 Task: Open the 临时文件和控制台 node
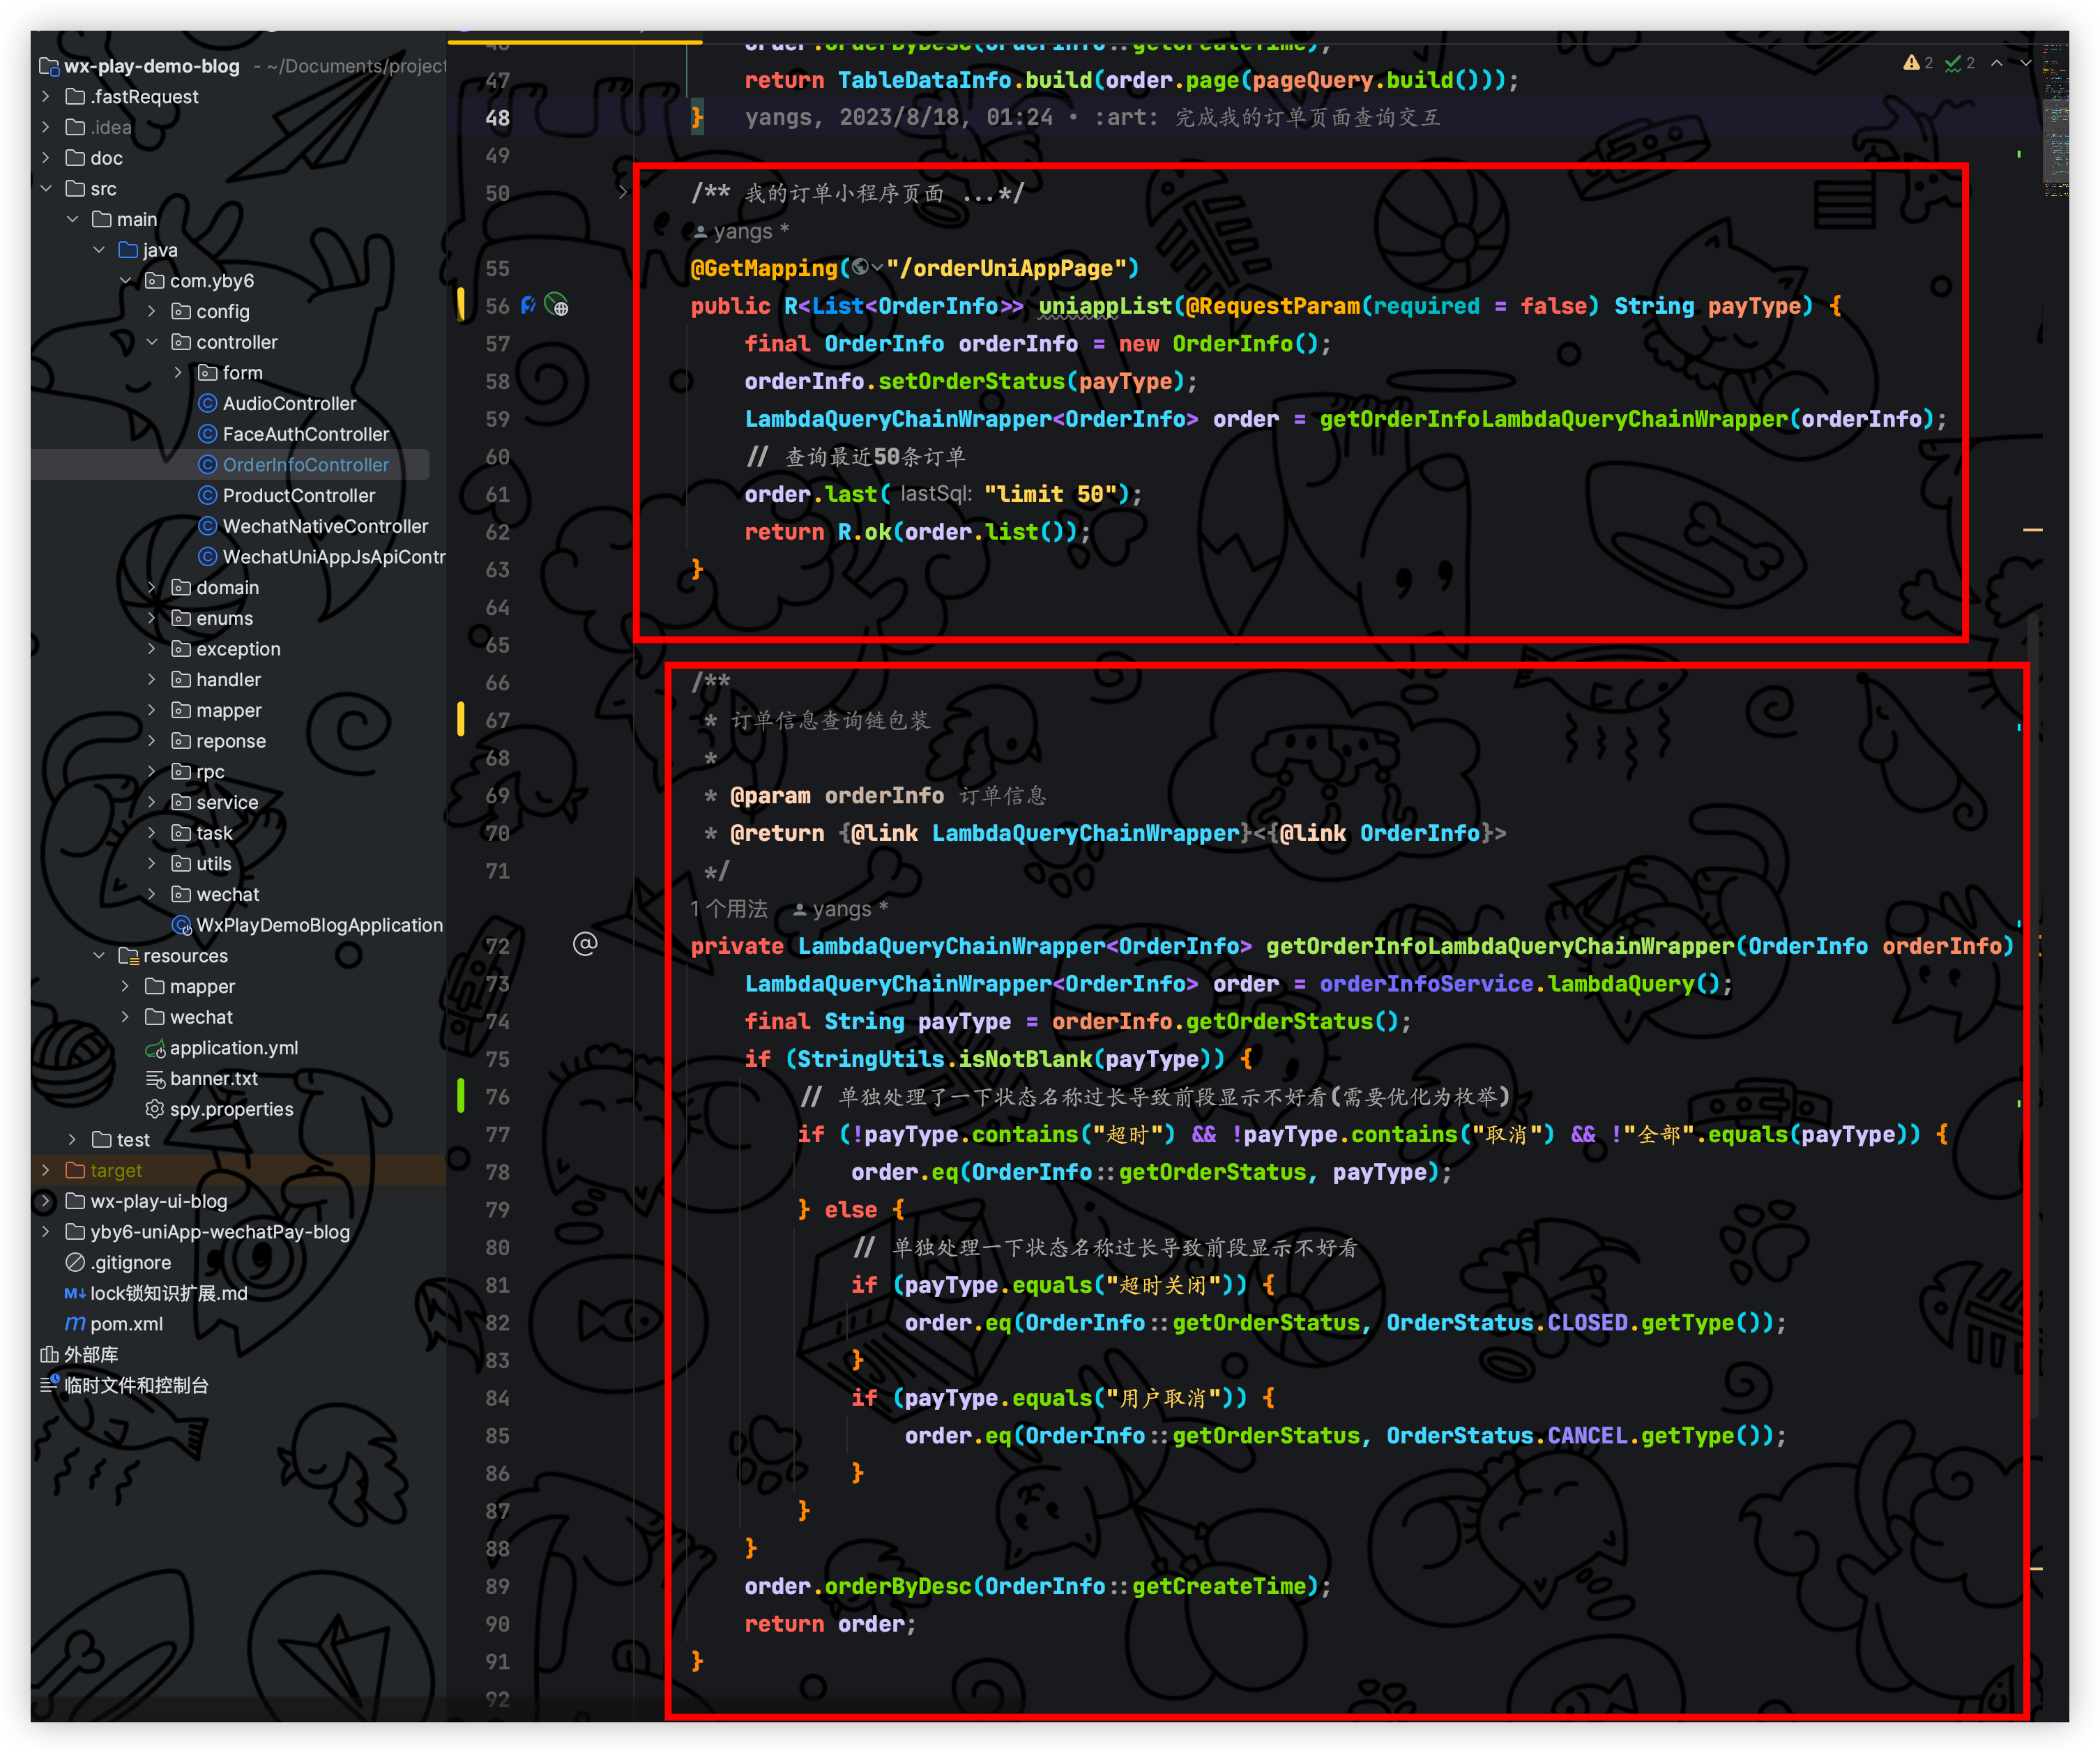coord(136,1385)
